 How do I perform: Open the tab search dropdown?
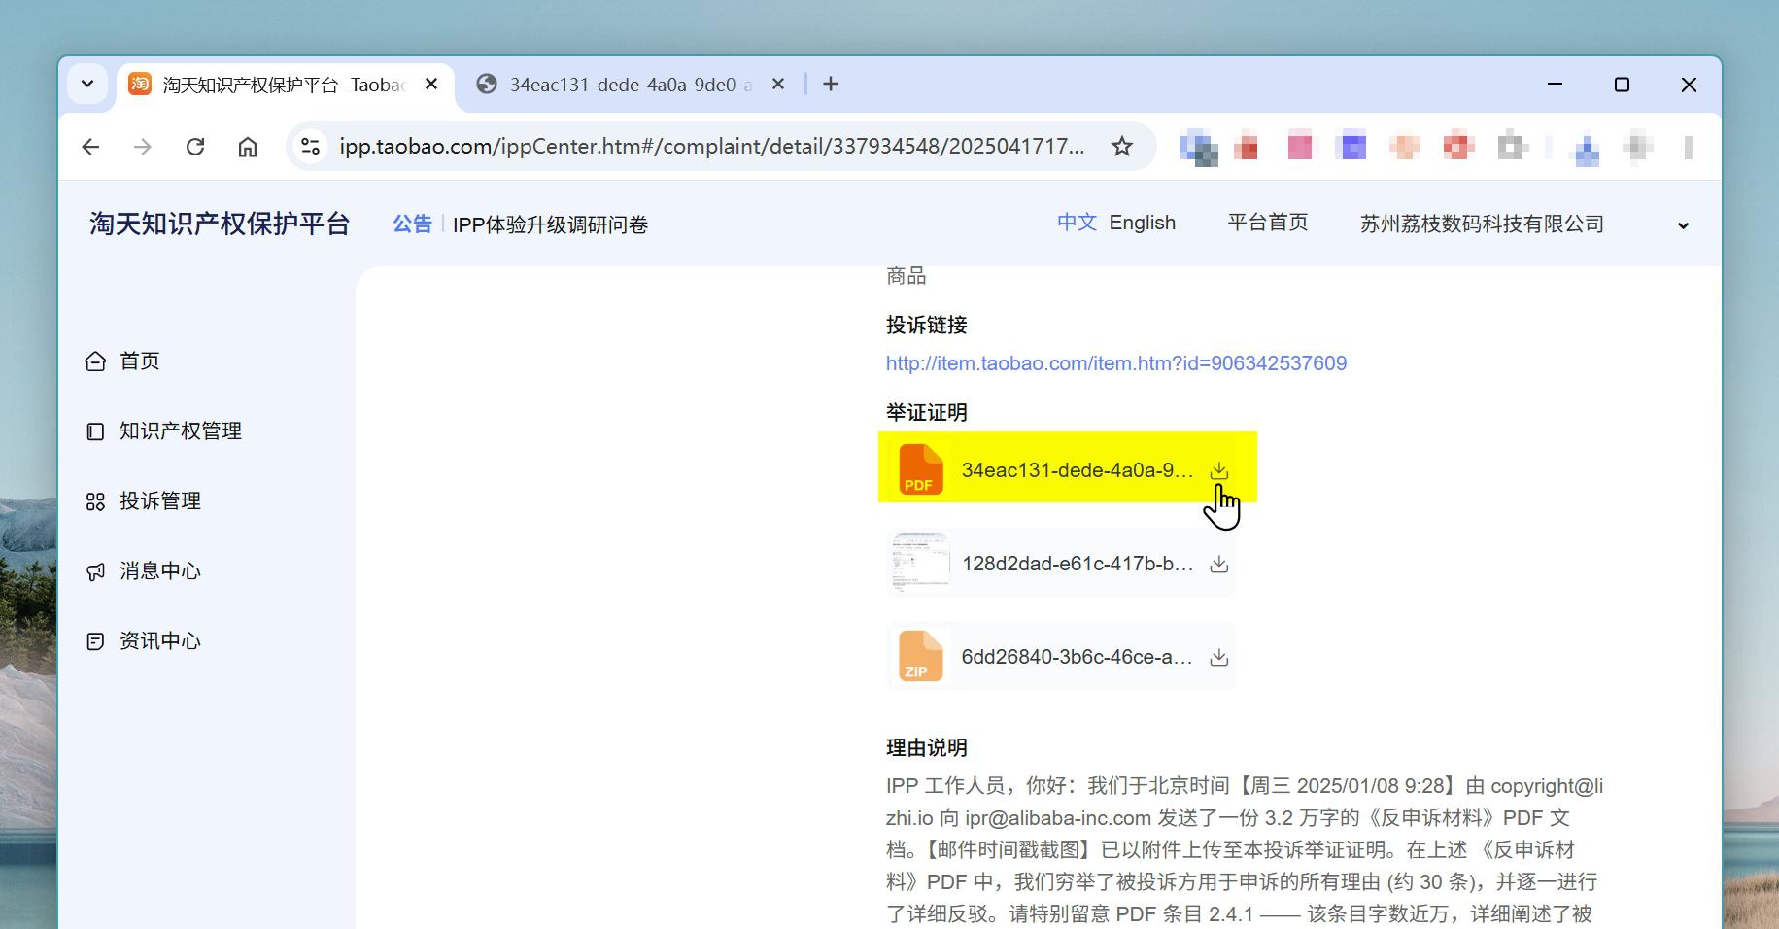point(87,84)
